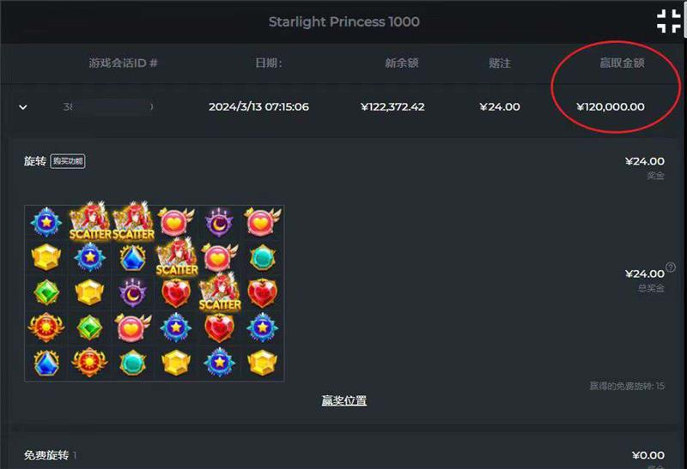Click the 赌注 column header
This screenshot has height=469, width=687.
click(500, 63)
